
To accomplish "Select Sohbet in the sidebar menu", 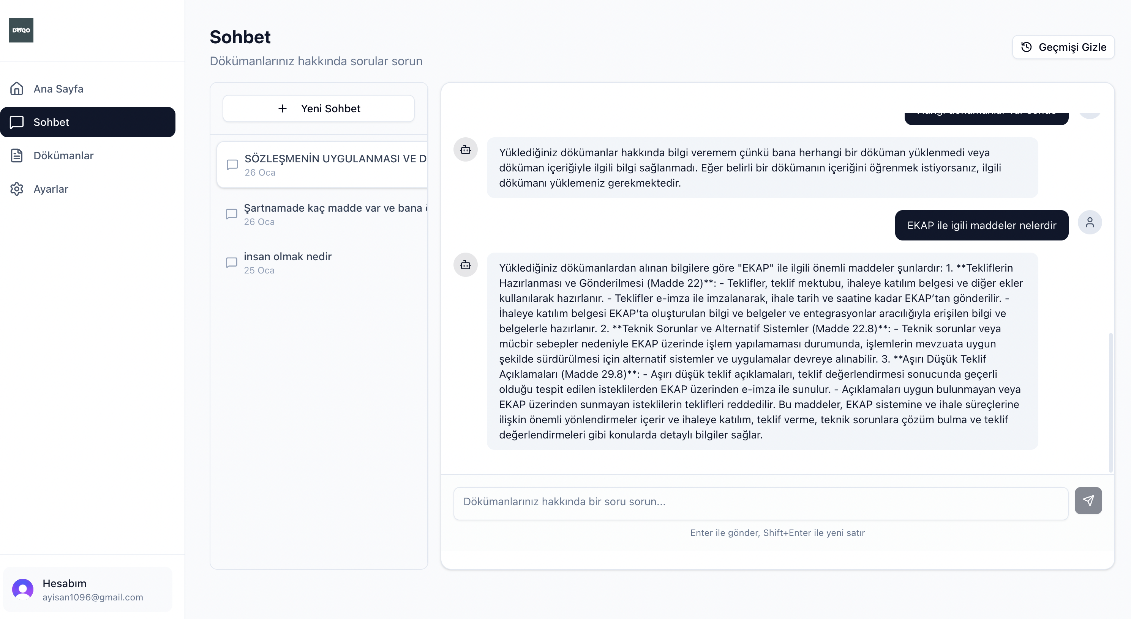I will tap(51, 122).
